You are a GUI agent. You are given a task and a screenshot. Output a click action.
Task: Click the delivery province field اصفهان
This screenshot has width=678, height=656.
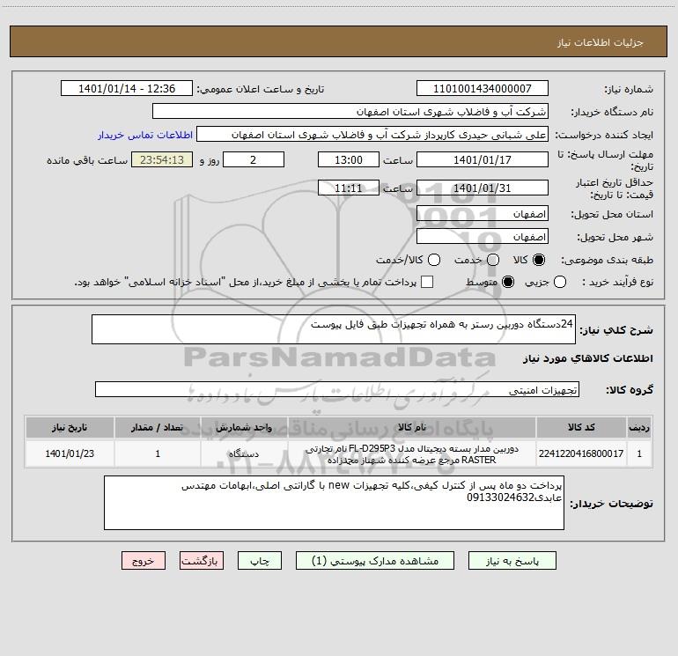tap(483, 214)
